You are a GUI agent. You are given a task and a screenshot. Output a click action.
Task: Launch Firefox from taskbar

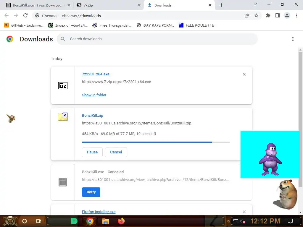(121, 221)
